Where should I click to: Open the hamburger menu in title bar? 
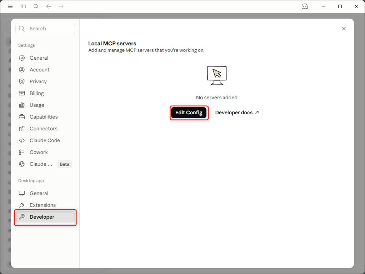pyautogui.click(x=10, y=6)
